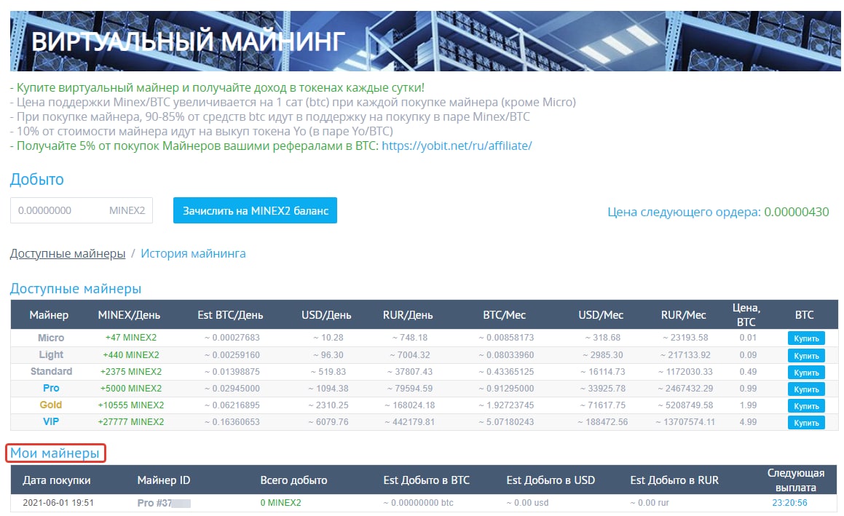The height and width of the screenshot is (516, 844).
Task: Click the Майнер ID column header
Action: pyautogui.click(x=164, y=480)
